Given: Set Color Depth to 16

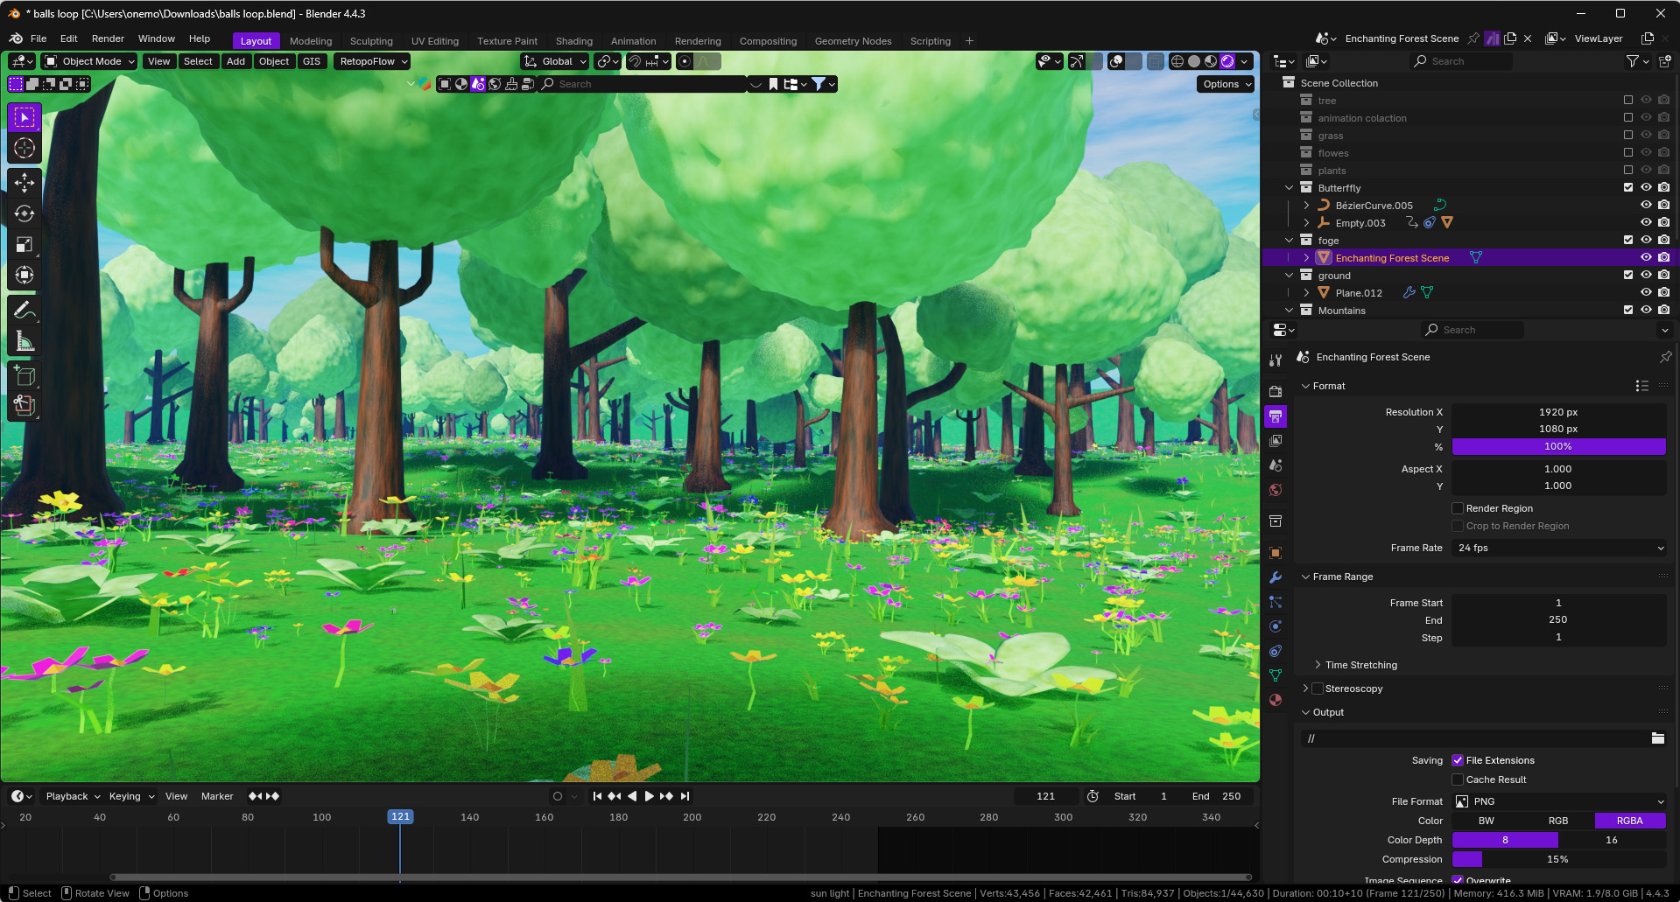Looking at the screenshot, I should coord(1612,840).
